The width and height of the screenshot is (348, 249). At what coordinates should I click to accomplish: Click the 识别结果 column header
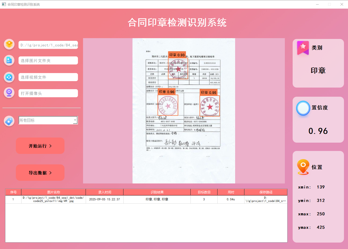tap(157, 192)
